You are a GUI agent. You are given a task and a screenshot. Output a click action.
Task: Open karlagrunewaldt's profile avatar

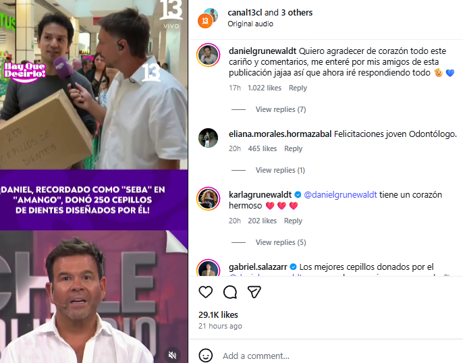coord(208,198)
